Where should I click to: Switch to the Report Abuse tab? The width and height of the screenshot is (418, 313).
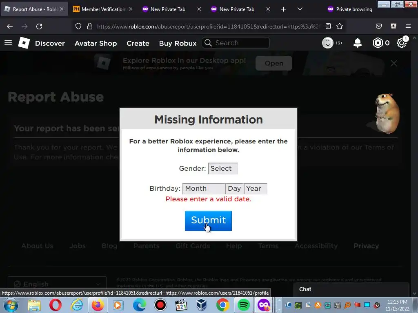click(x=34, y=9)
